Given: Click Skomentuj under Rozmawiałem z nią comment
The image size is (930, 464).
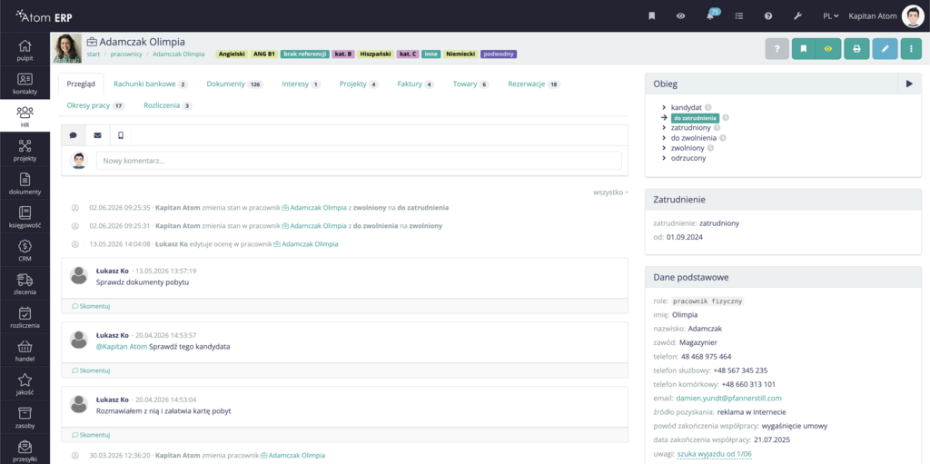Looking at the screenshot, I should (x=92, y=435).
